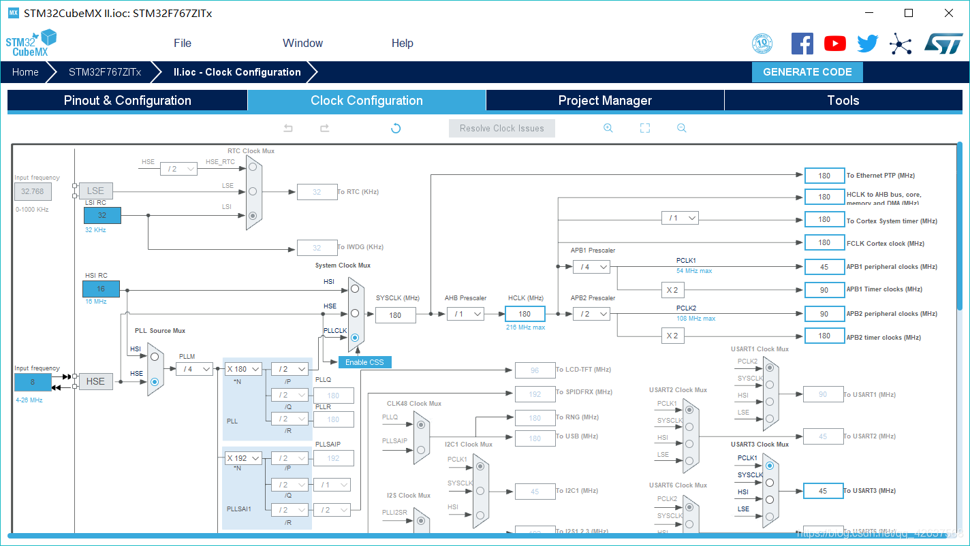
Task: Open the Facebook icon link
Action: (x=802, y=44)
